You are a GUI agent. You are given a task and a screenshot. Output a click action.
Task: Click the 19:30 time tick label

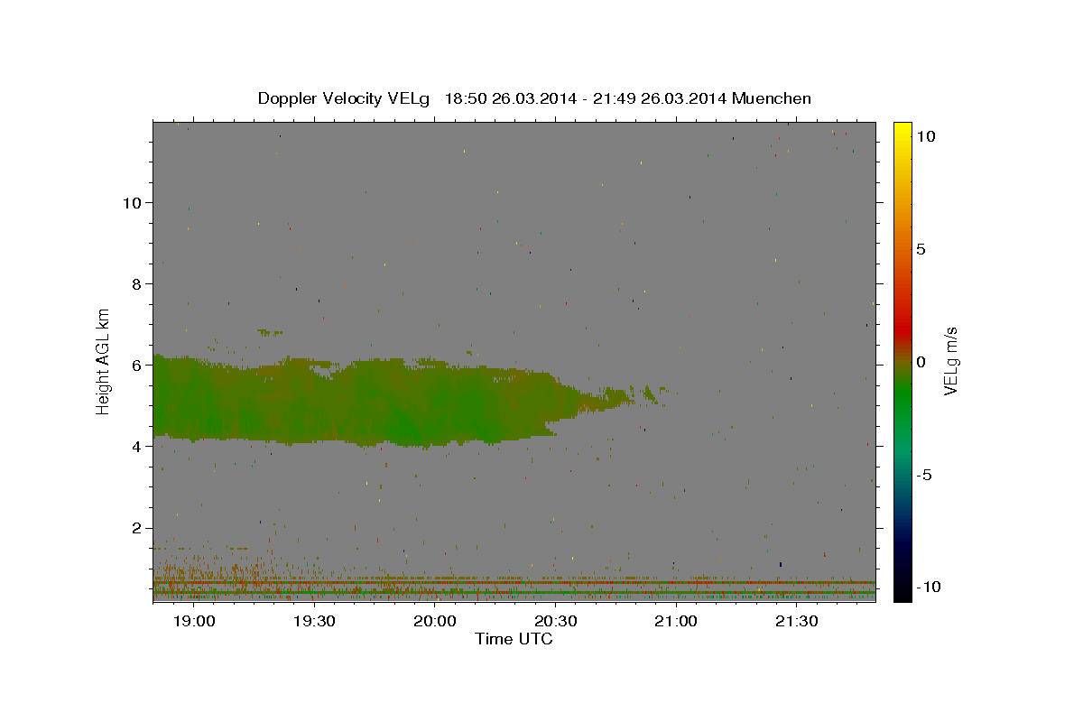click(x=314, y=622)
